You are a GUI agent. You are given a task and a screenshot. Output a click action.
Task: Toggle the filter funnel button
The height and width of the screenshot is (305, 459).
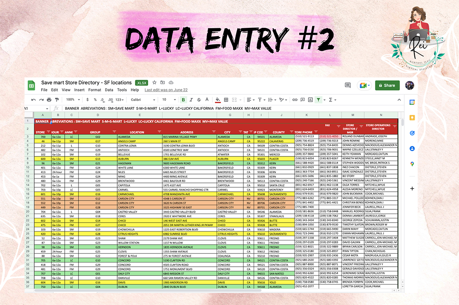(318, 100)
